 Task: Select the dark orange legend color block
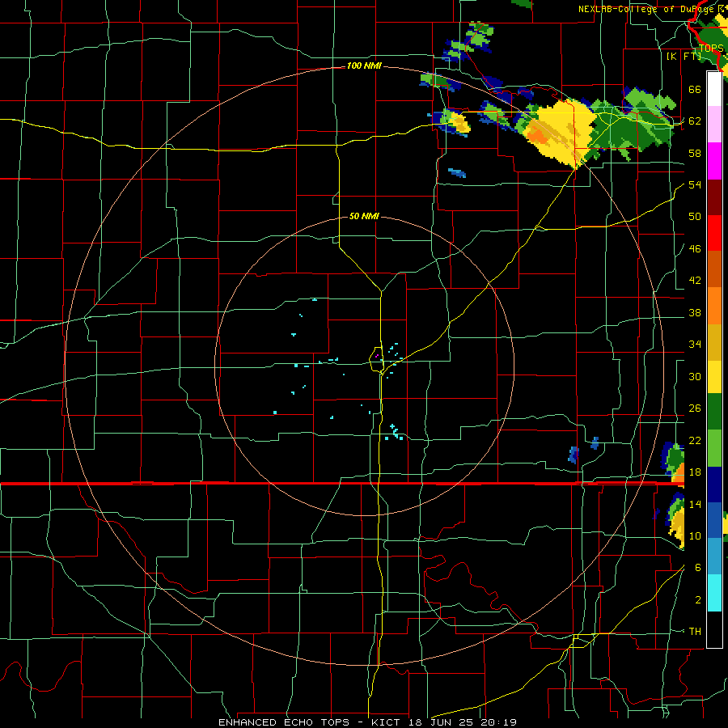(714, 269)
